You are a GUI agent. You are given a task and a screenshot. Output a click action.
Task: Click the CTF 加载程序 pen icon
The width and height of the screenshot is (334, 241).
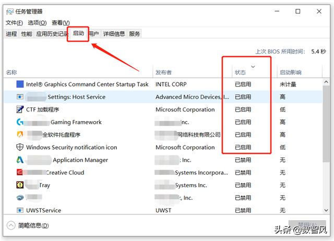(20, 109)
